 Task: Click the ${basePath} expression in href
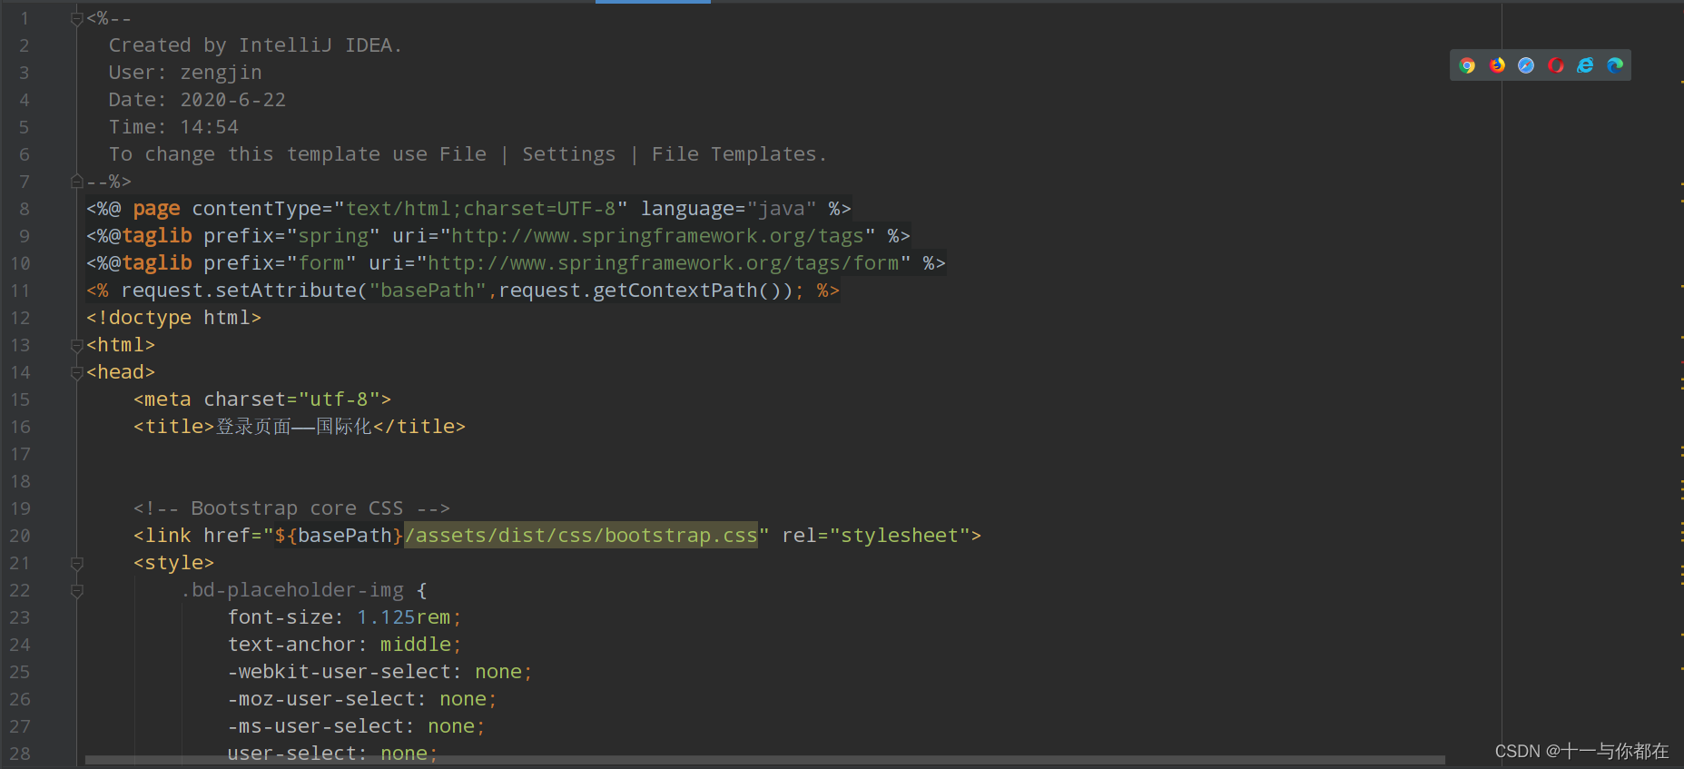tap(339, 536)
